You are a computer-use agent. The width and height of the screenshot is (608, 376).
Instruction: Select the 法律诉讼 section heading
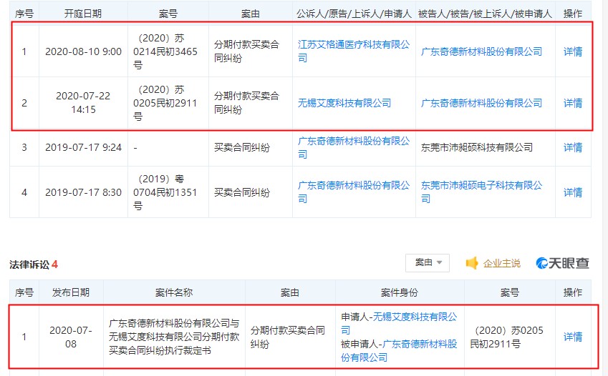point(29,264)
